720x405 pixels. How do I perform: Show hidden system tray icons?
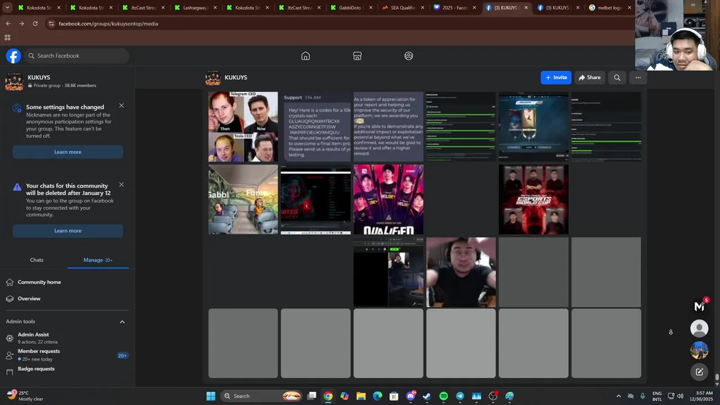pos(618,396)
